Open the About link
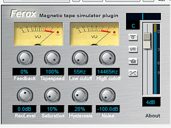The image size is (171, 128). tap(153, 116)
